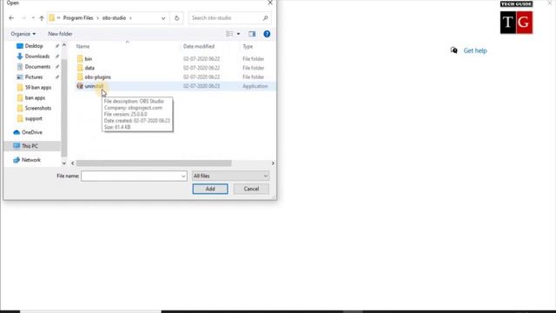Open the ban apps folder shortcut
This screenshot has height=313, width=556.
point(35,97)
